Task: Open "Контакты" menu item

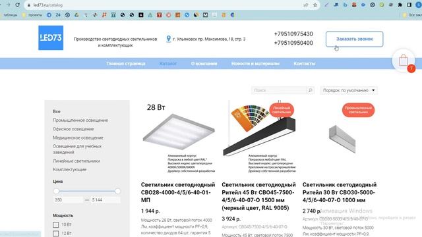Action: point(305,64)
